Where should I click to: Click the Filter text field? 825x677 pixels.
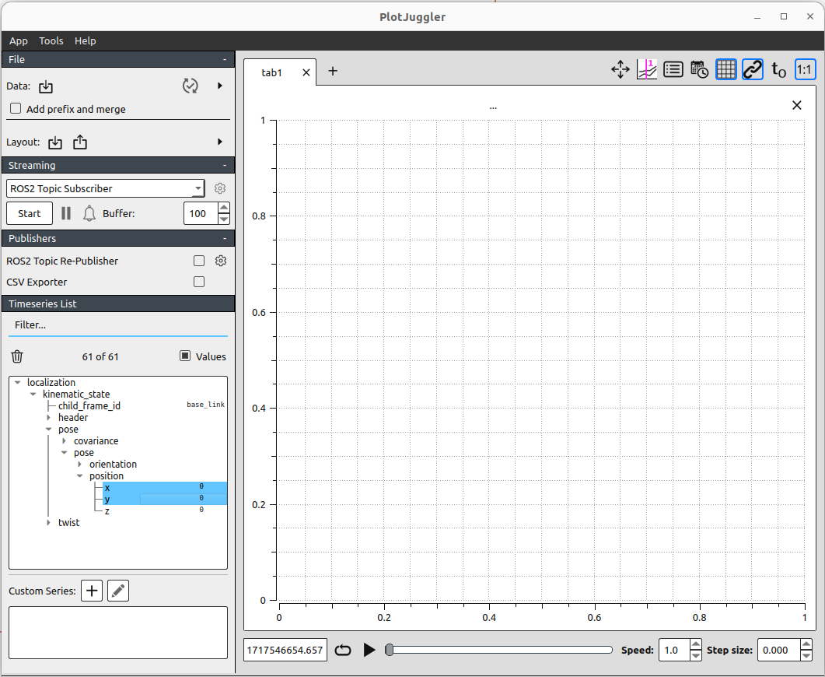click(x=117, y=324)
